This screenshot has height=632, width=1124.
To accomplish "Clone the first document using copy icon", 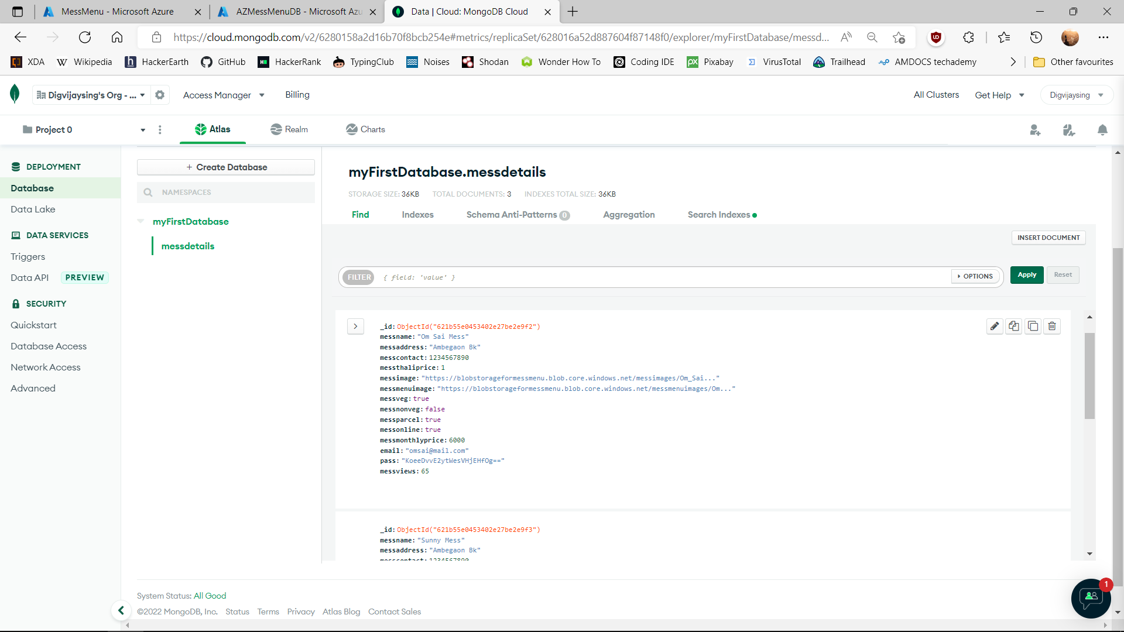I will click(x=1013, y=326).
